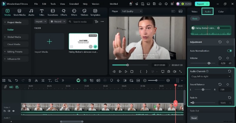Click the undo icon in timeline toolbar
The width and height of the screenshot is (236, 123).
click(16, 81)
